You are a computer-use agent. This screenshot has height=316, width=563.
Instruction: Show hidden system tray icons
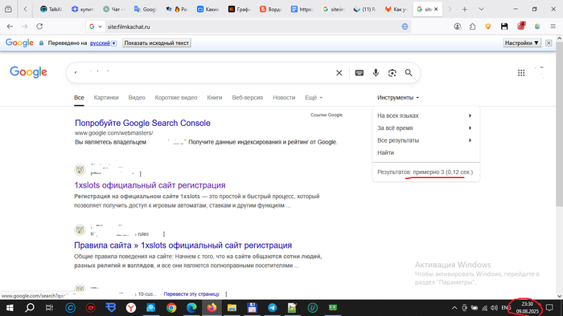click(x=454, y=308)
